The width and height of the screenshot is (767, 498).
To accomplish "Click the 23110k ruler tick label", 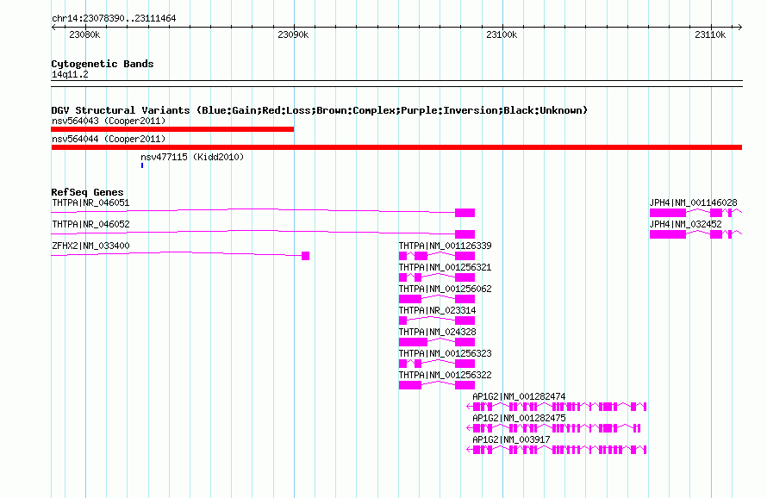I will (710, 34).
